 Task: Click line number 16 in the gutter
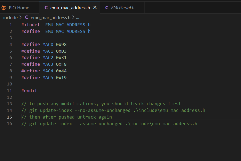coord(10,124)
